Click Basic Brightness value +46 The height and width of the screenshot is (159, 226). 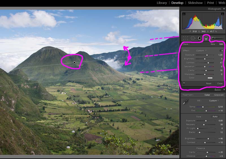tap(221, 139)
